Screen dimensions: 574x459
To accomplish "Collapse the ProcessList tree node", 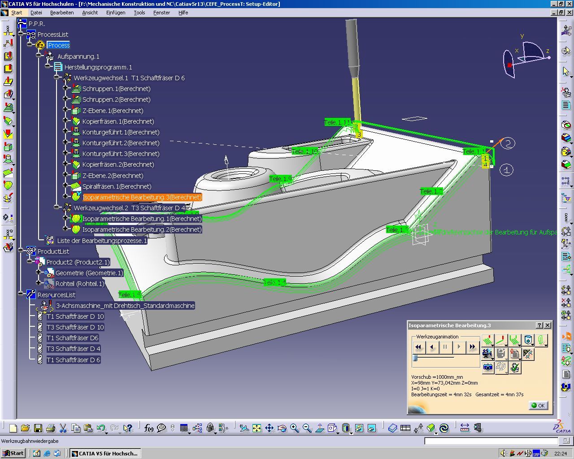I will [x=20, y=34].
